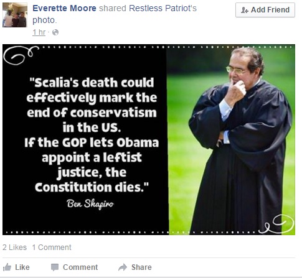Screen dimensions: 302x278
Task: Click the person-plus icon in Add Friend
Action: click(245, 10)
